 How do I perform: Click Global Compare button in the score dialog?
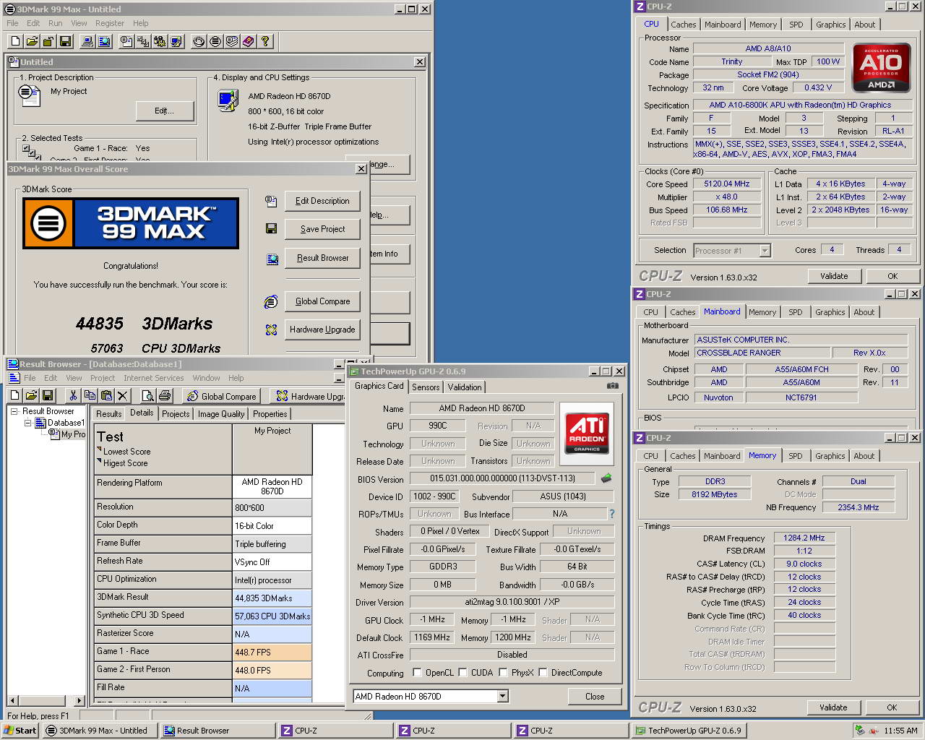click(x=322, y=301)
